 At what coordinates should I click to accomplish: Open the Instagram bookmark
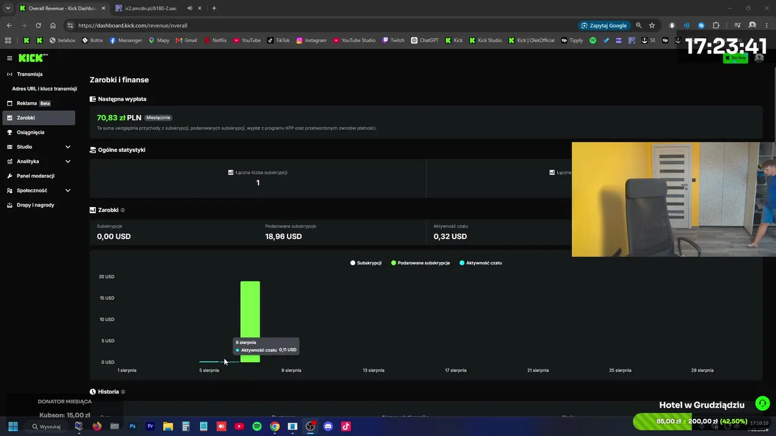[311, 41]
